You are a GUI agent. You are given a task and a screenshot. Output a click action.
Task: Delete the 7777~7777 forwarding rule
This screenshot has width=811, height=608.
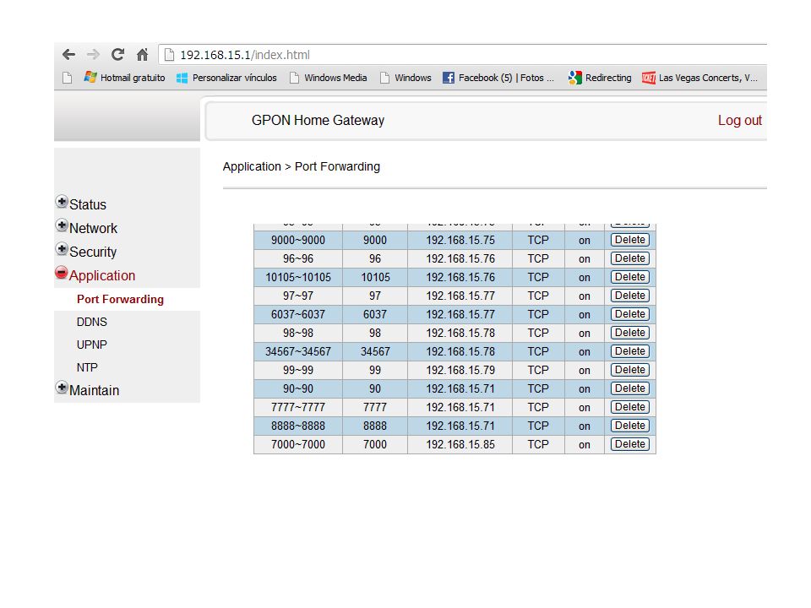(630, 407)
